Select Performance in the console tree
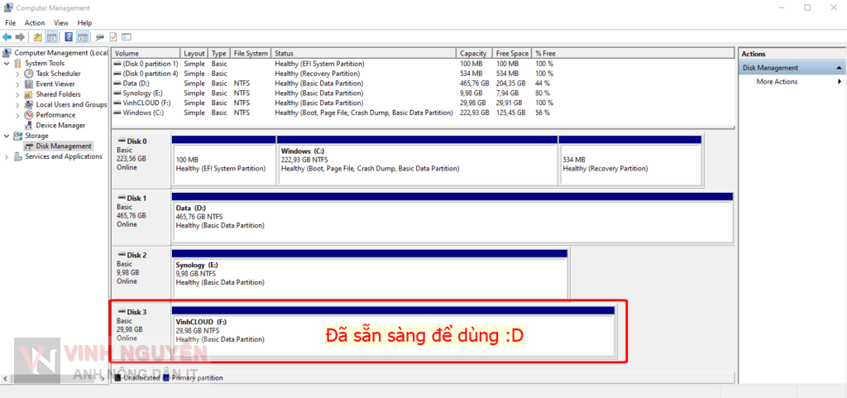847x398 pixels. [55, 115]
